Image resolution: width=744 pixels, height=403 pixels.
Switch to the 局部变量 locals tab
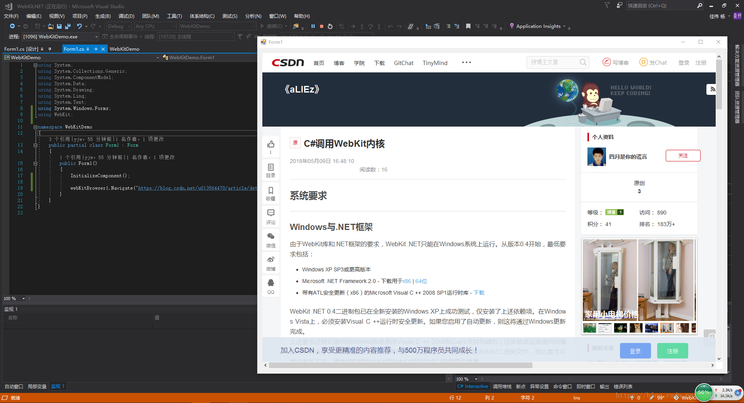click(37, 386)
